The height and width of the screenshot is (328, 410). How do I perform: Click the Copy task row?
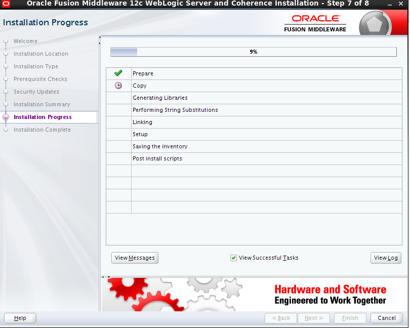click(254, 86)
